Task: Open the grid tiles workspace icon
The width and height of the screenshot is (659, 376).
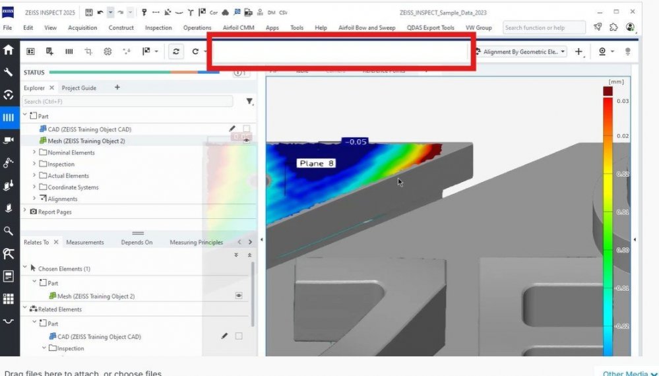Action: 9,299
